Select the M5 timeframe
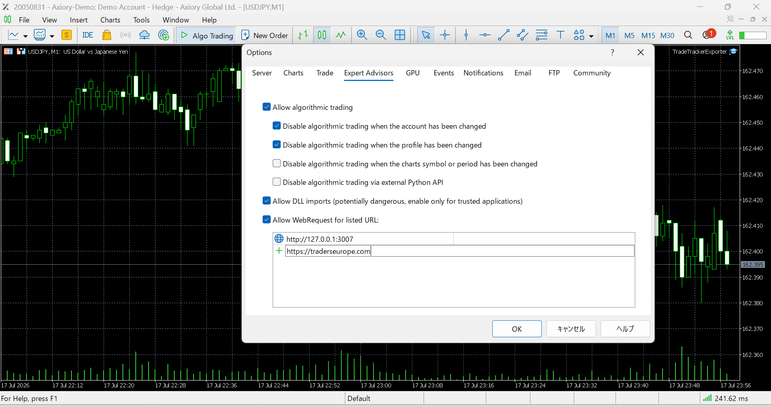This screenshot has width=771, height=407. [629, 35]
